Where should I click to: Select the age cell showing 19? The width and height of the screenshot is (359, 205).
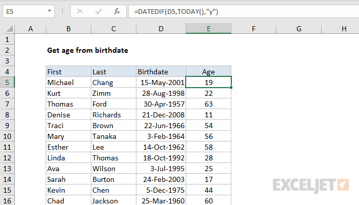click(209, 83)
